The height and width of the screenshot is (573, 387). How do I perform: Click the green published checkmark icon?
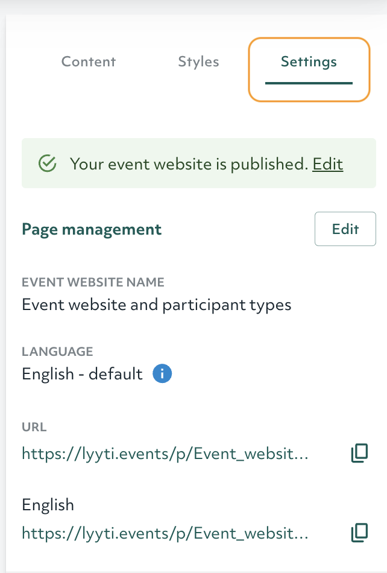pos(47,163)
